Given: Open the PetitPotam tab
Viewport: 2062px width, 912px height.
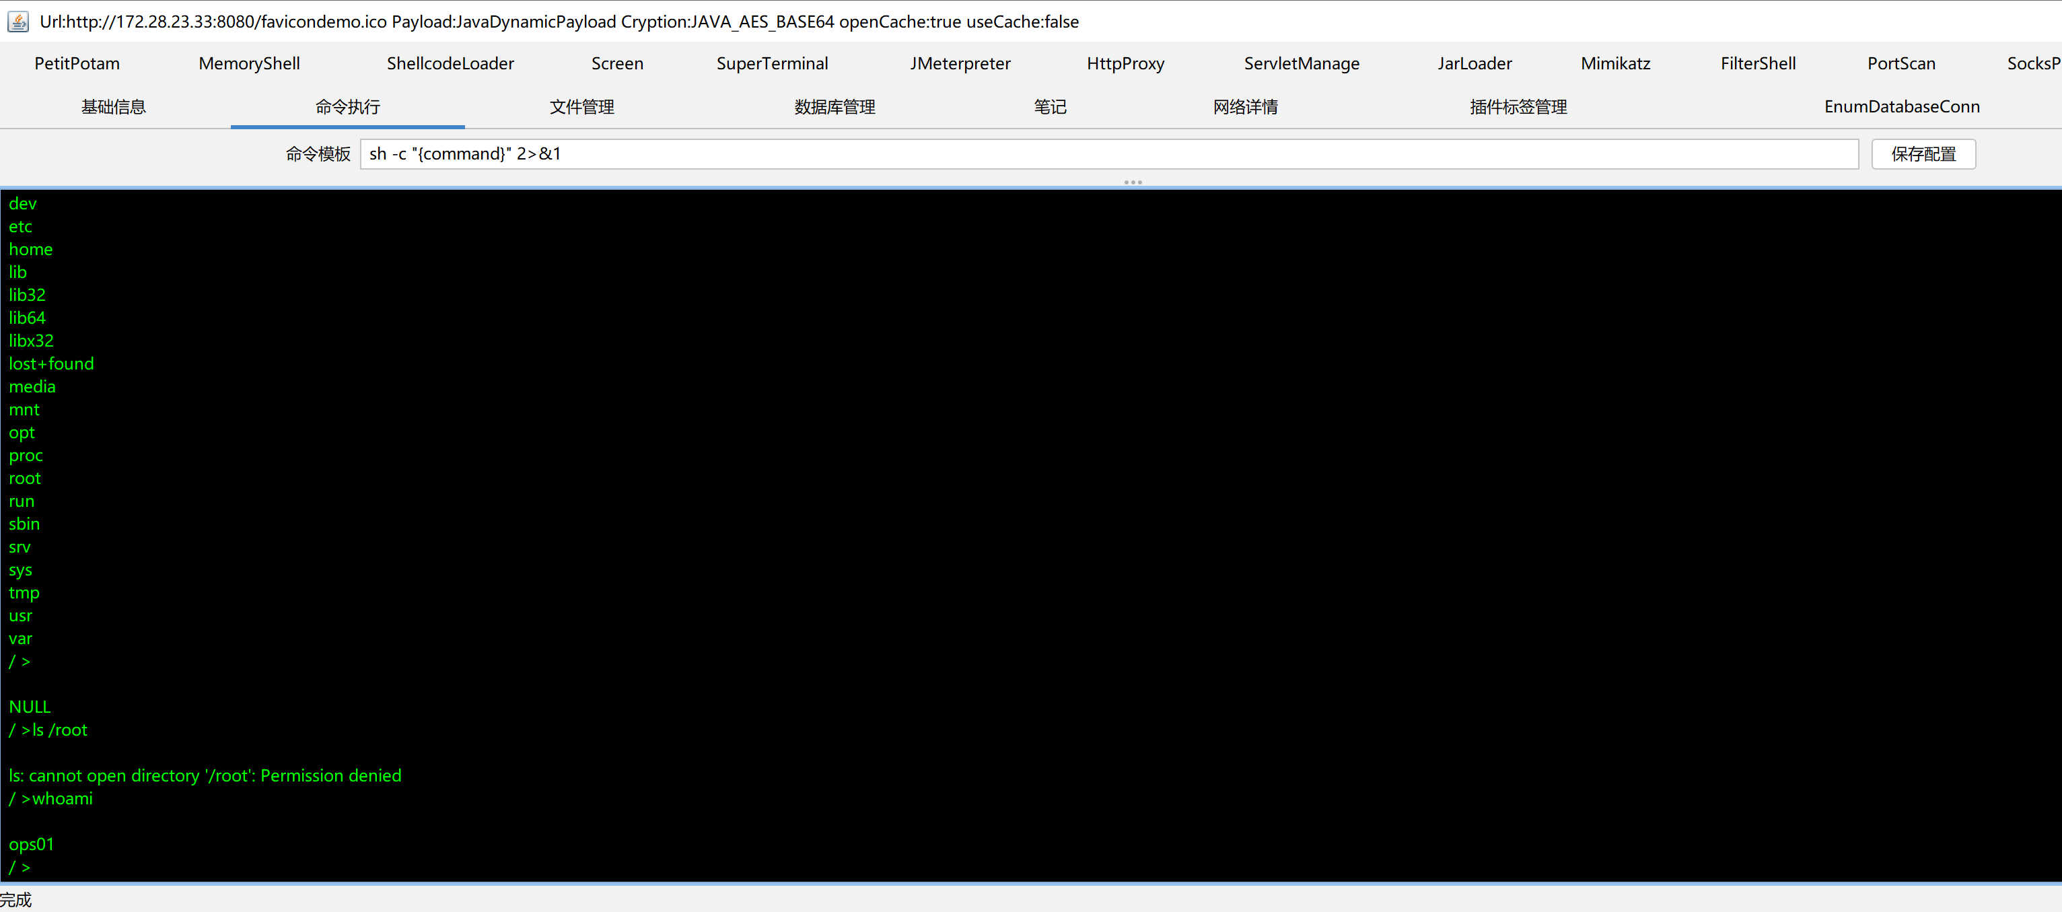Looking at the screenshot, I should (77, 63).
